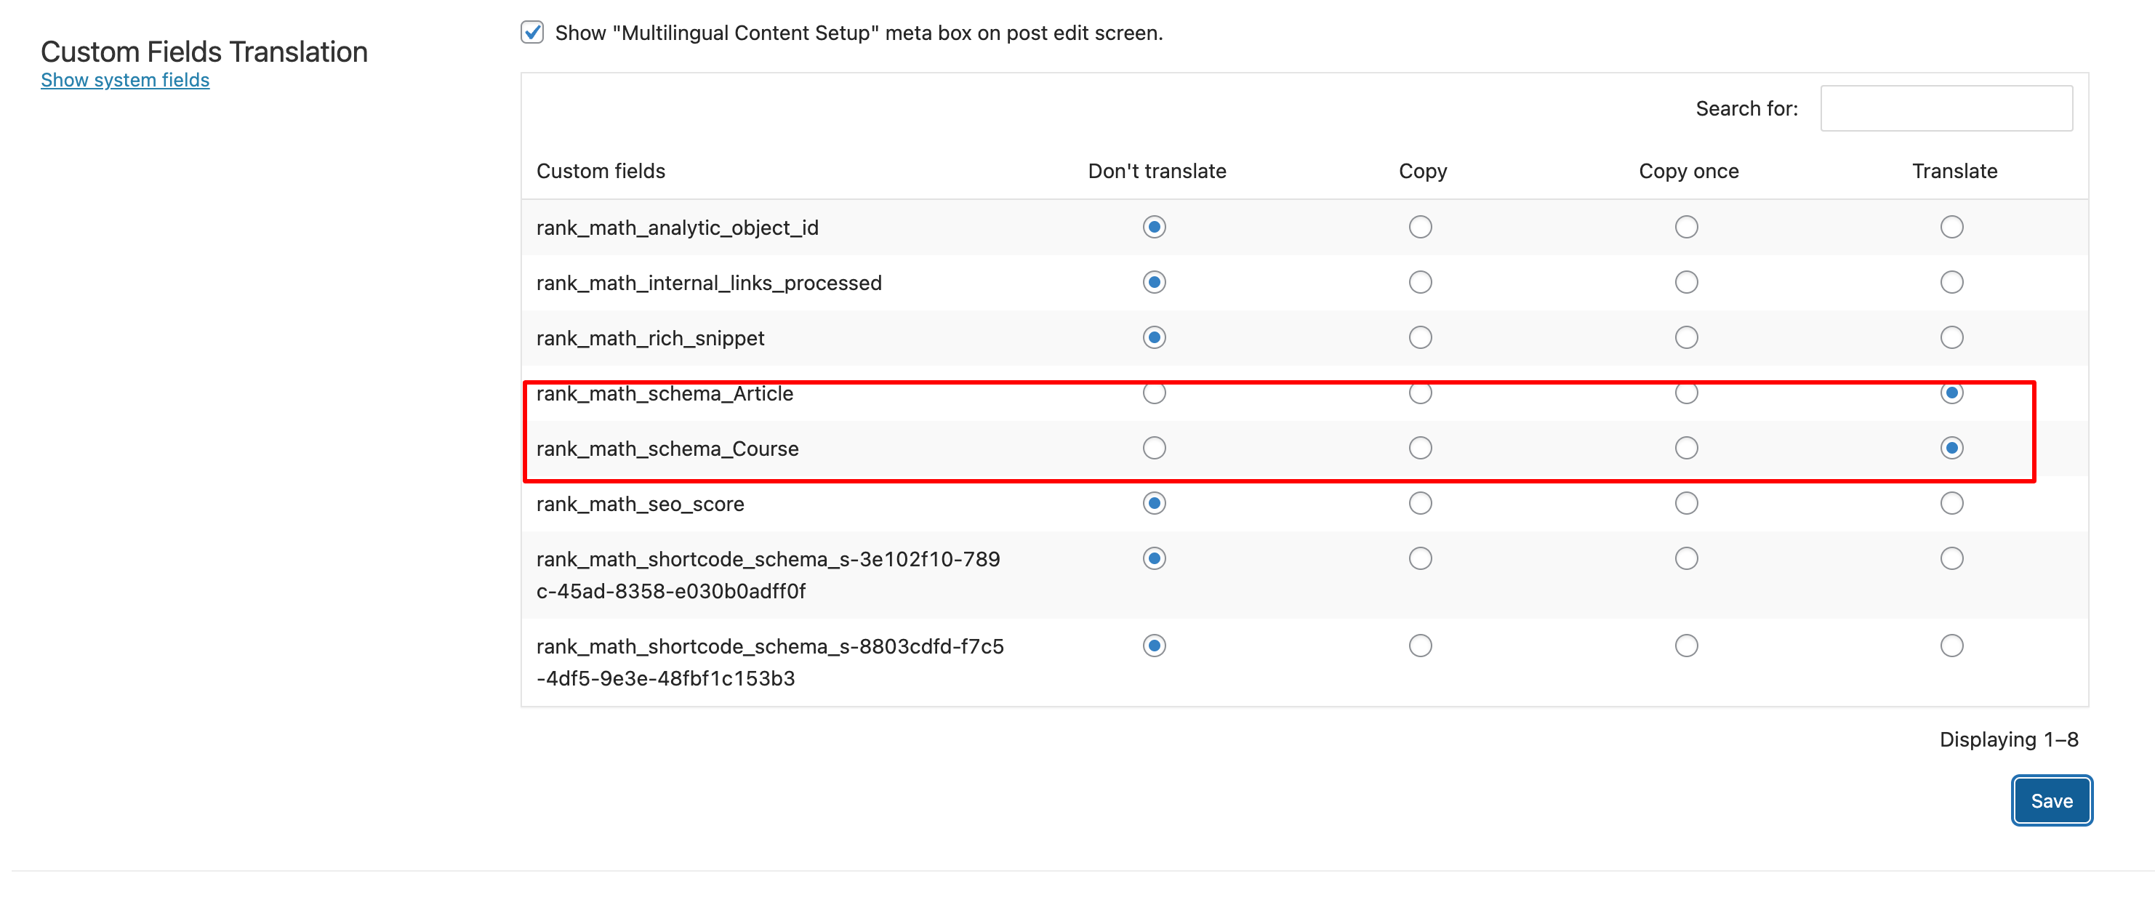The image size is (2155, 900).
Task: Set rank_math_analytic_object_id to Copy
Action: (x=1420, y=227)
